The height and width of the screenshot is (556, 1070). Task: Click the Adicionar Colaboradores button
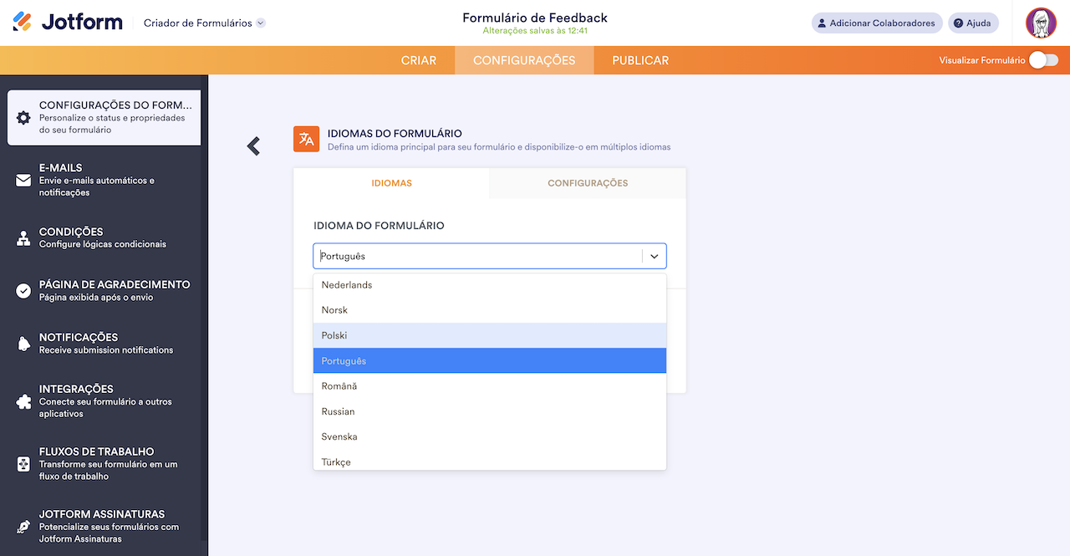877,23
